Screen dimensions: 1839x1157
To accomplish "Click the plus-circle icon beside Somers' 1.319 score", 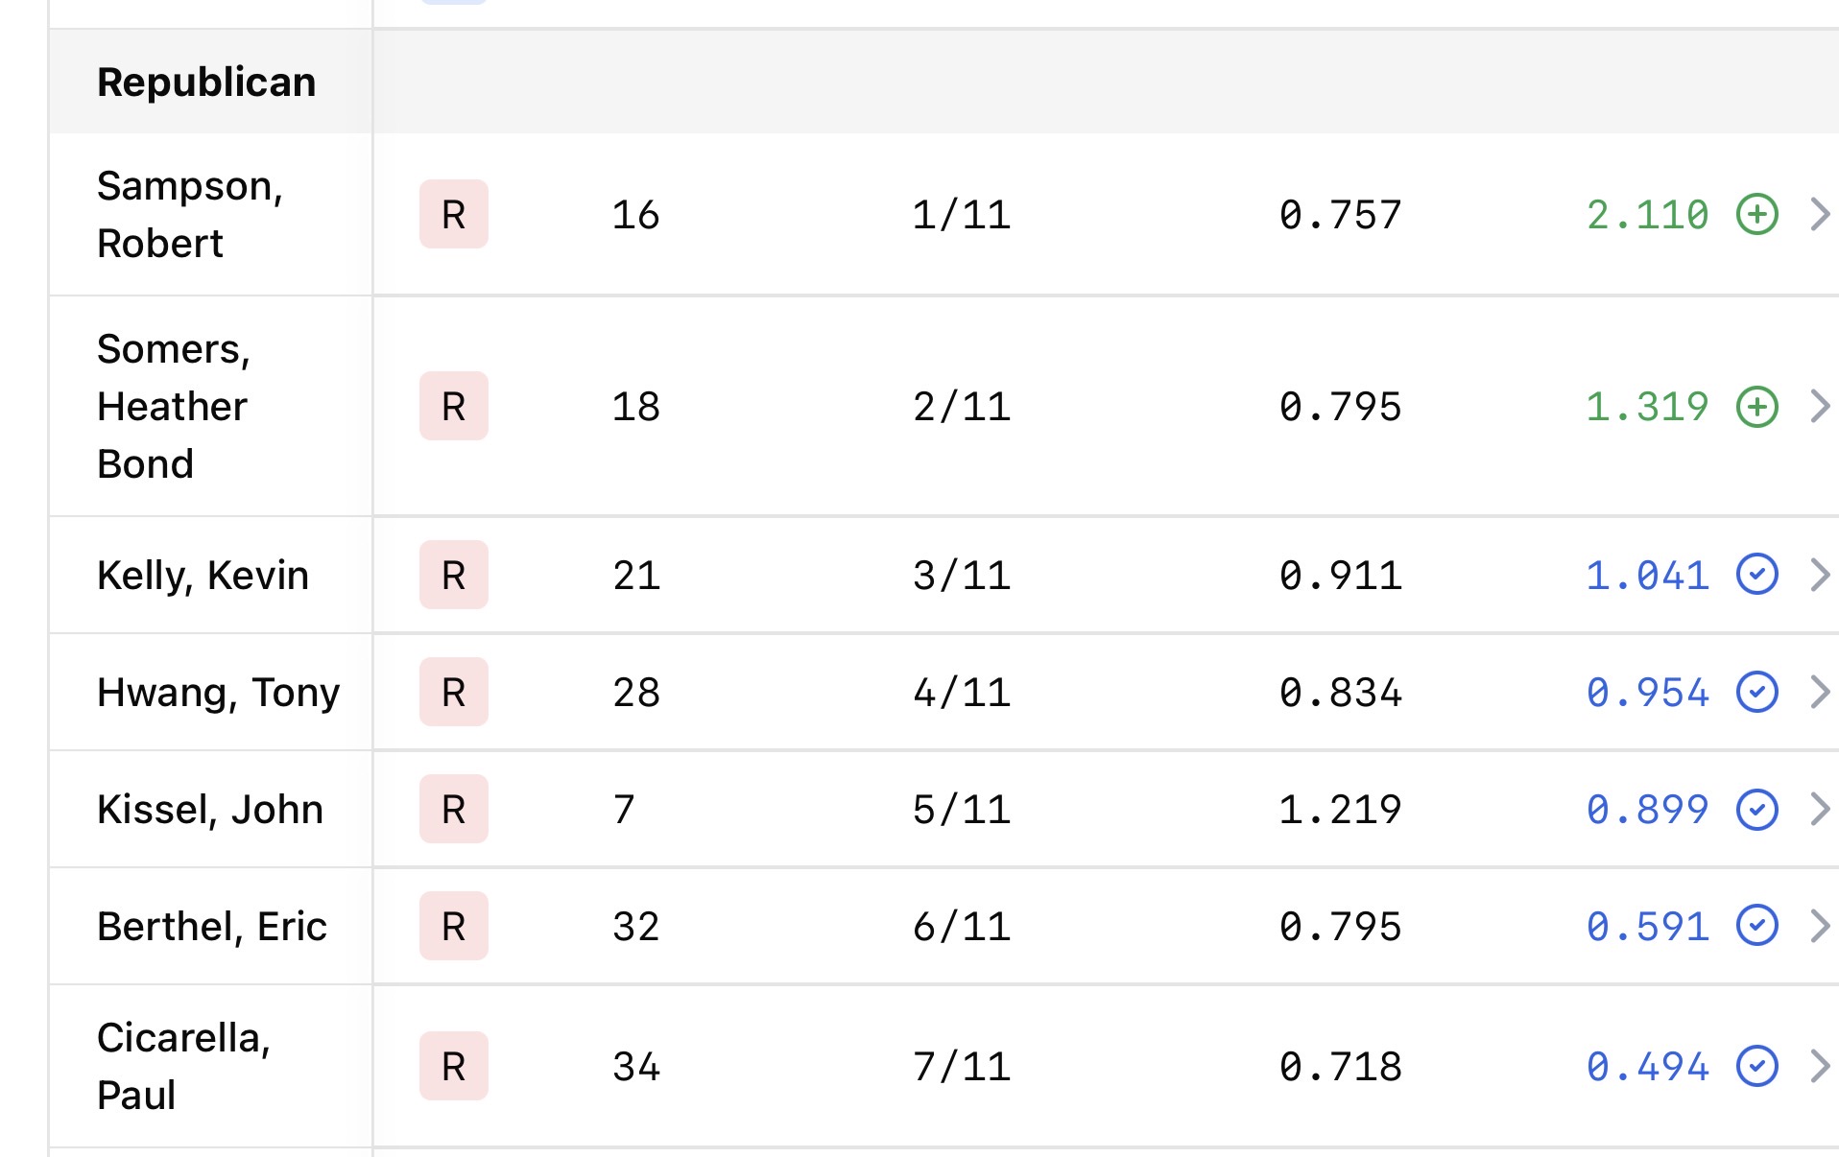I will (1756, 407).
